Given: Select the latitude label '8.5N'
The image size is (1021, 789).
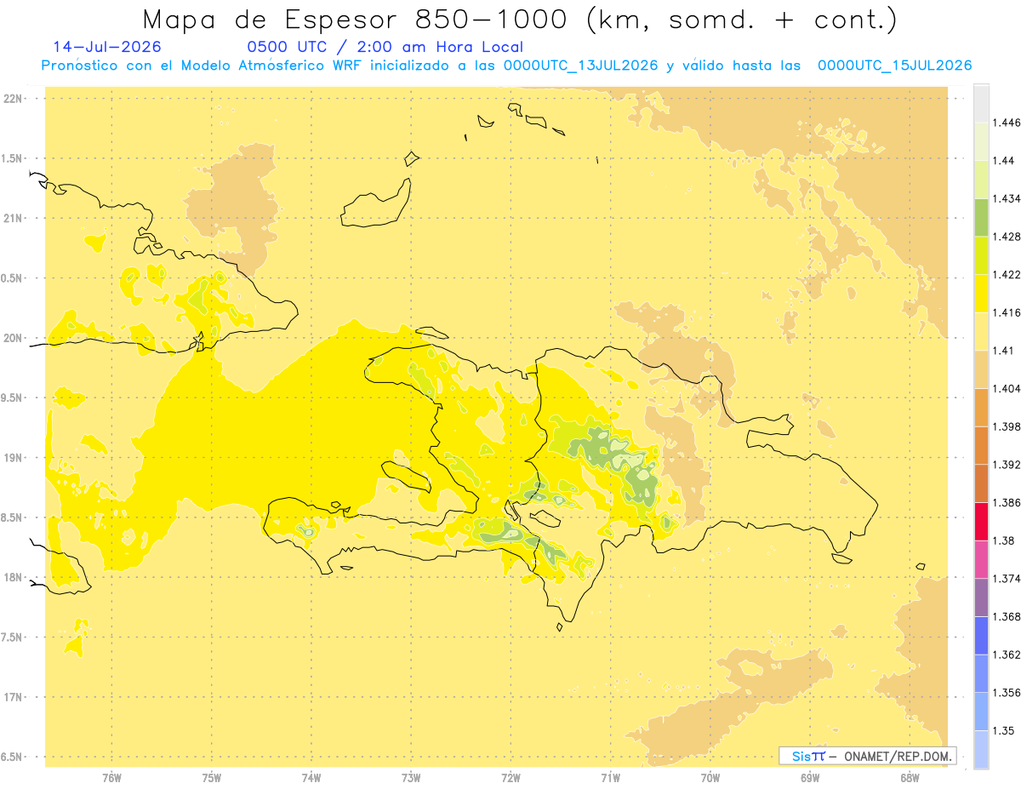Looking at the screenshot, I should (x=13, y=517).
